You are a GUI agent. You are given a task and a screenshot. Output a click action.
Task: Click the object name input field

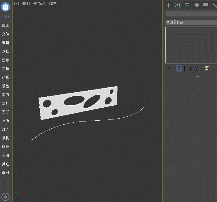point(191,14)
